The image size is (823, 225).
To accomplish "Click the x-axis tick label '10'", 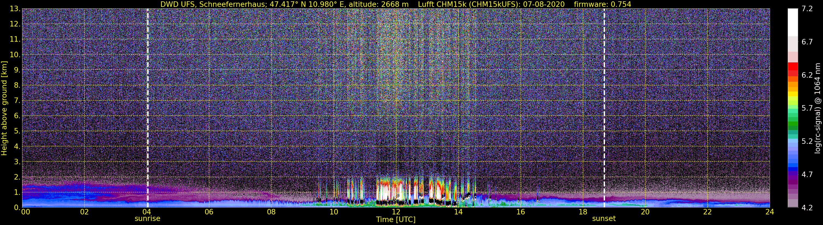I will pyautogui.click(x=334, y=212).
